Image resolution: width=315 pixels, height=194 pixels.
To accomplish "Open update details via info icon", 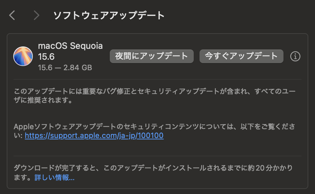I will coord(295,56).
